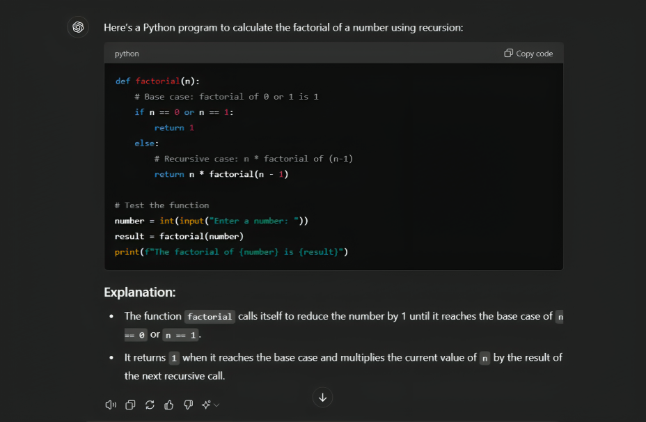Mark the response with thumbs down
646x422 pixels.
(188, 405)
